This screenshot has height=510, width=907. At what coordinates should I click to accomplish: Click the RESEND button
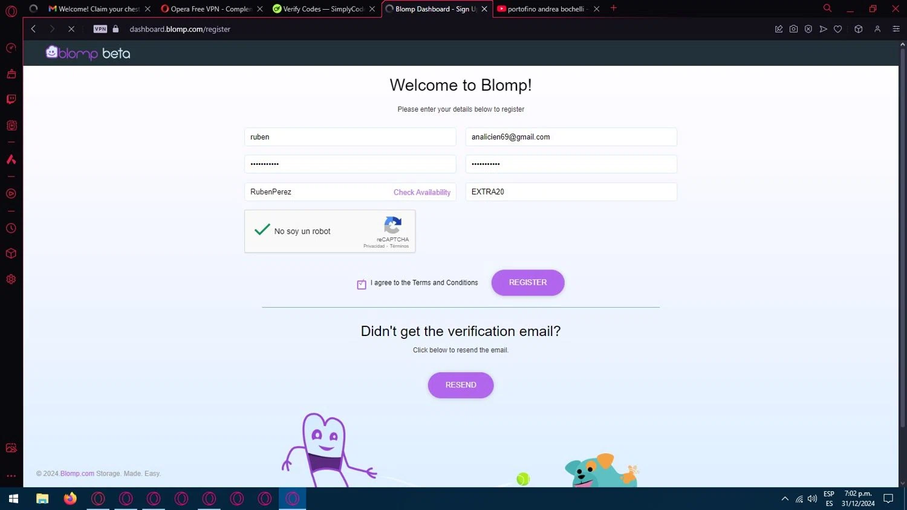click(x=461, y=386)
